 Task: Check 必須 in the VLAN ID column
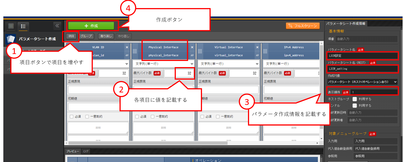tap(72, 117)
